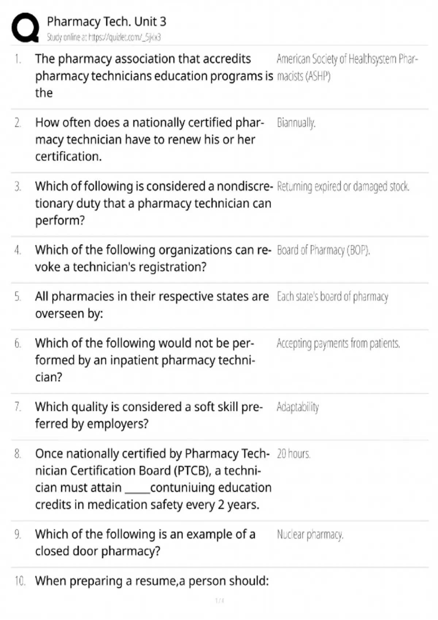Click the ASHP answer text
This screenshot has height=620, width=438.
(347, 67)
